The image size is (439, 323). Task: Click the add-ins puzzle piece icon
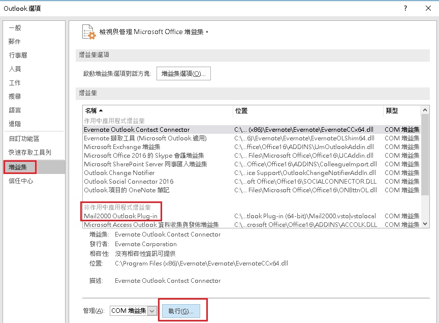(x=88, y=32)
